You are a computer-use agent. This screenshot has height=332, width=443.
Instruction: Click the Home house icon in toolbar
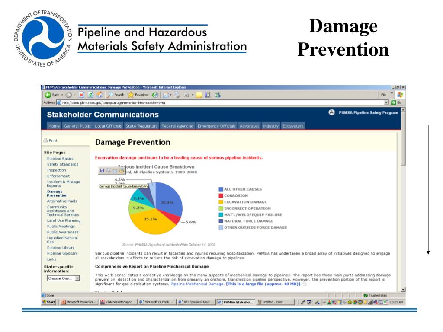click(100, 95)
